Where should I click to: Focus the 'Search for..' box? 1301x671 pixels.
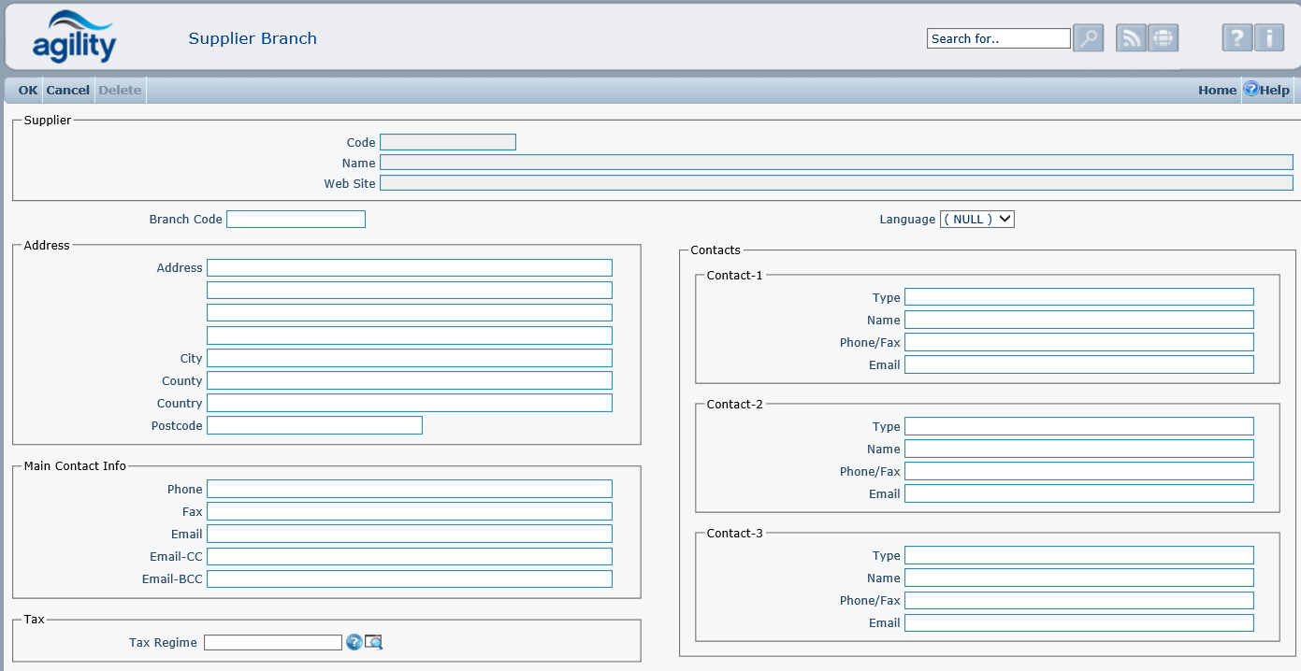[998, 38]
